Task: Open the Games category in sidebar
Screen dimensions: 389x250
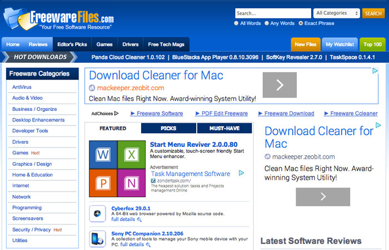Action: (x=21, y=153)
